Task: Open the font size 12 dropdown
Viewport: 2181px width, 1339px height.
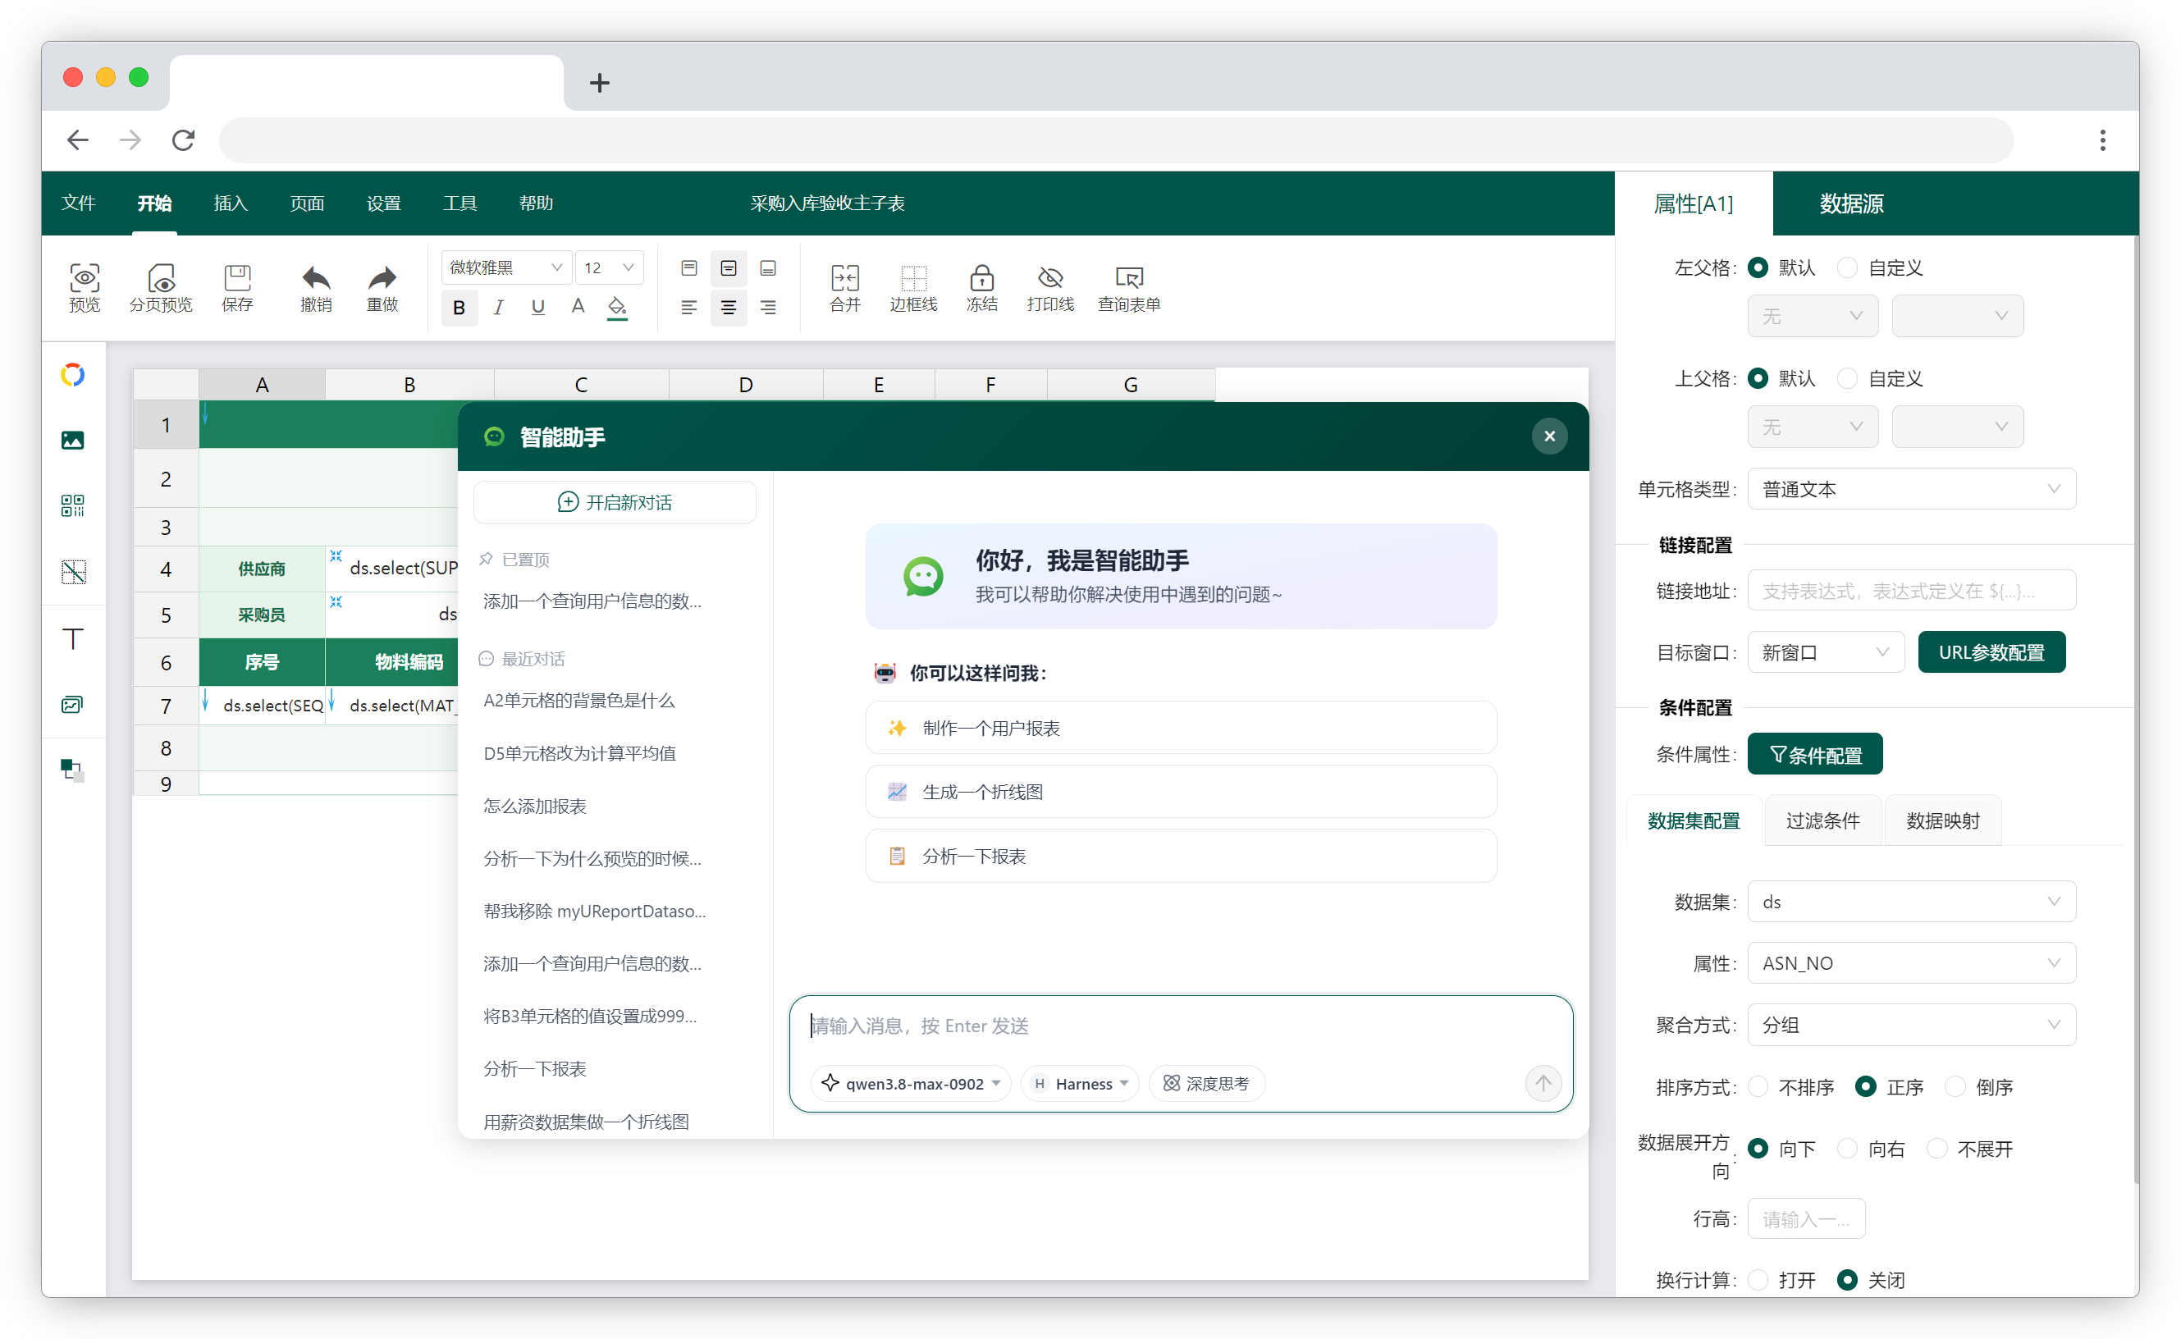Action: point(609,267)
